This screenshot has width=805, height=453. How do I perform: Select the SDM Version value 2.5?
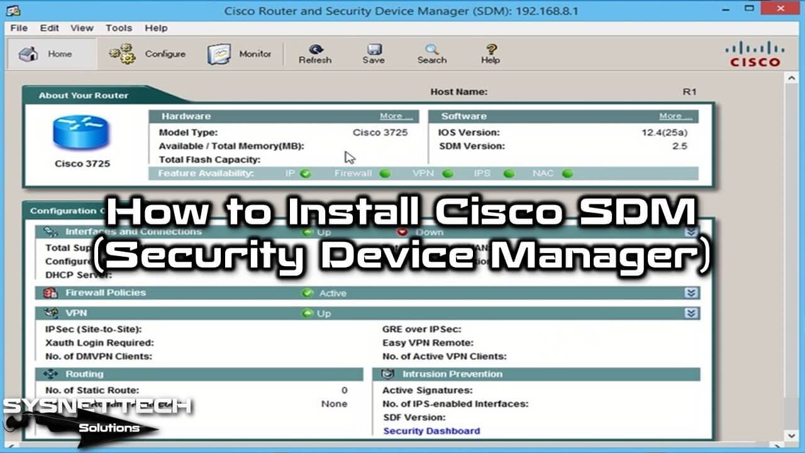679,146
